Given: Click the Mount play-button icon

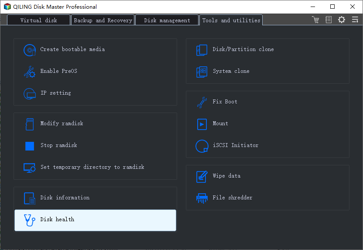Looking at the screenshot, I should click(202, 124).
